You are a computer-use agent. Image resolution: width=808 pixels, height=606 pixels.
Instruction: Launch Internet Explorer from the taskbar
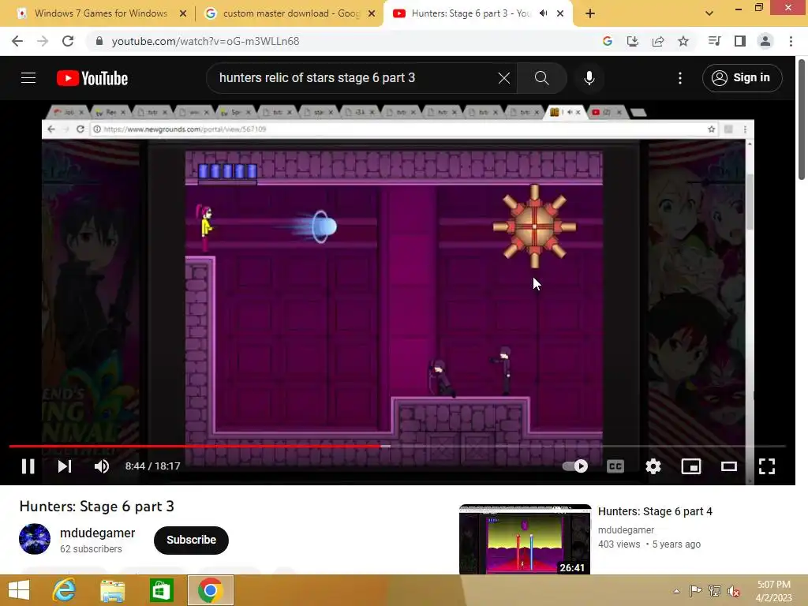tap(64, 590)
